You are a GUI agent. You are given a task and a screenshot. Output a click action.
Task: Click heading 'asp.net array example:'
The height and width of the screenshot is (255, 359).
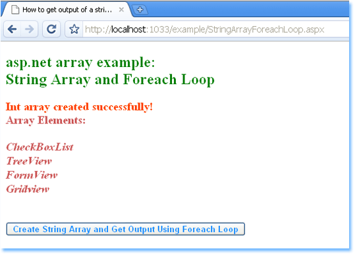(80, 62)
